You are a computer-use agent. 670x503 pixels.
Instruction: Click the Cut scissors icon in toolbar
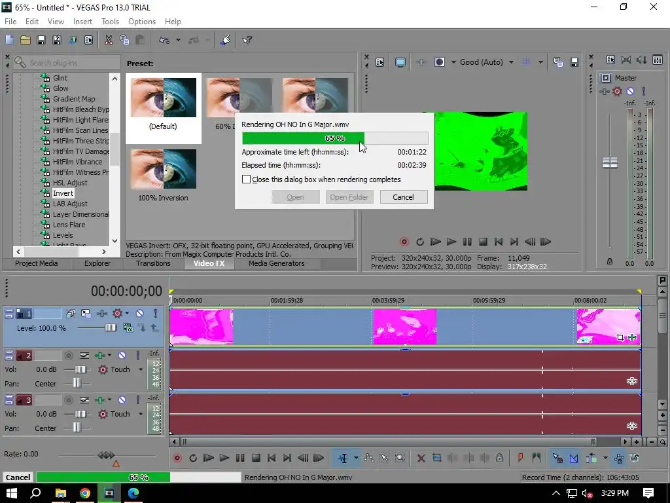(x=109, y=40)
